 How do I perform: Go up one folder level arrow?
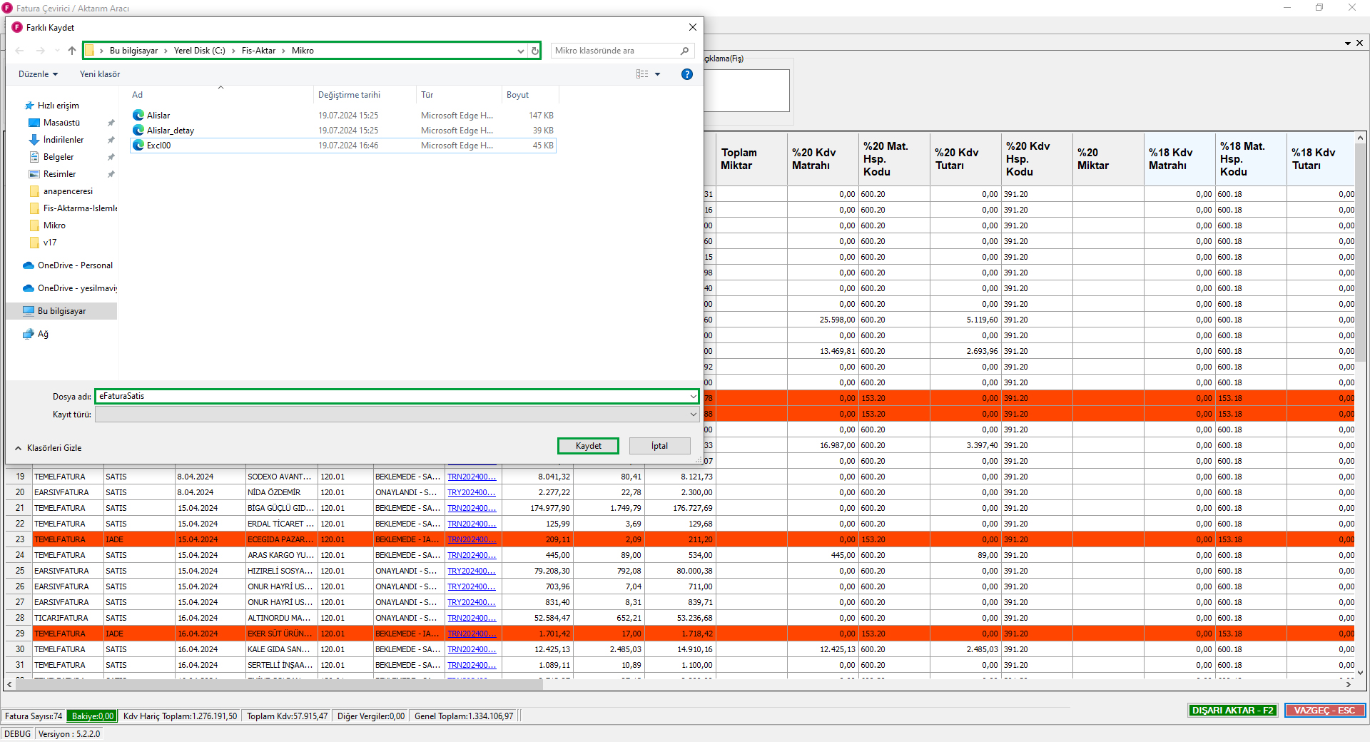[72, 51]
